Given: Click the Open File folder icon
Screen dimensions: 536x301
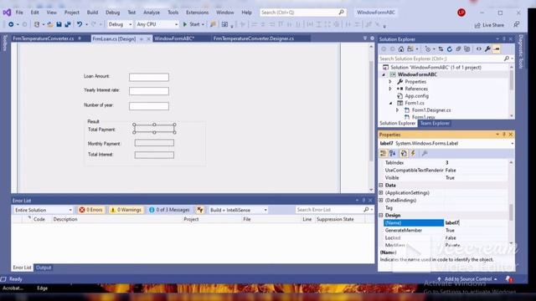Looking at the screenshot, I should tap(50, 24).
